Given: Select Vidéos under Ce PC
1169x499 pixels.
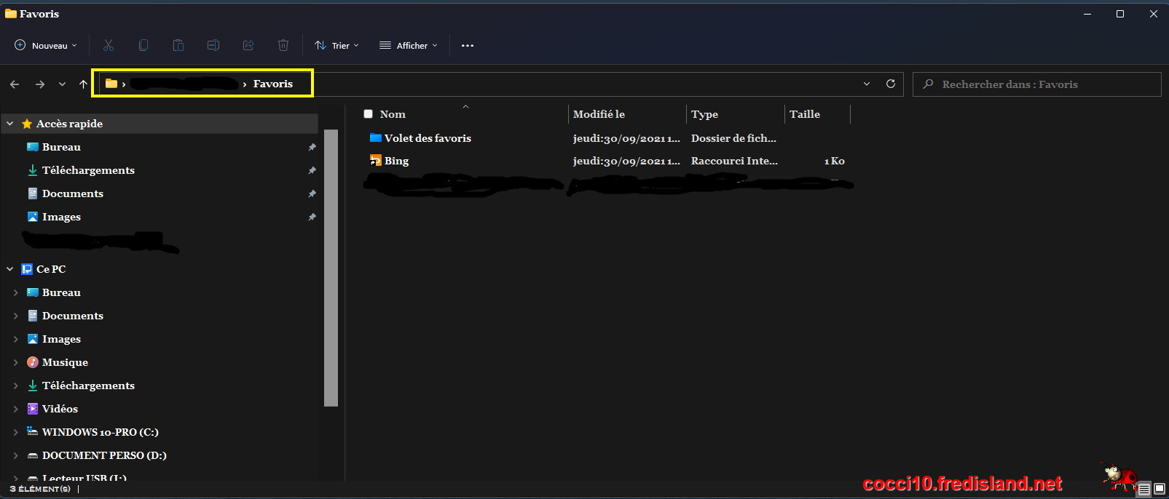Looking at the screenshot, I should click(60, 409).
